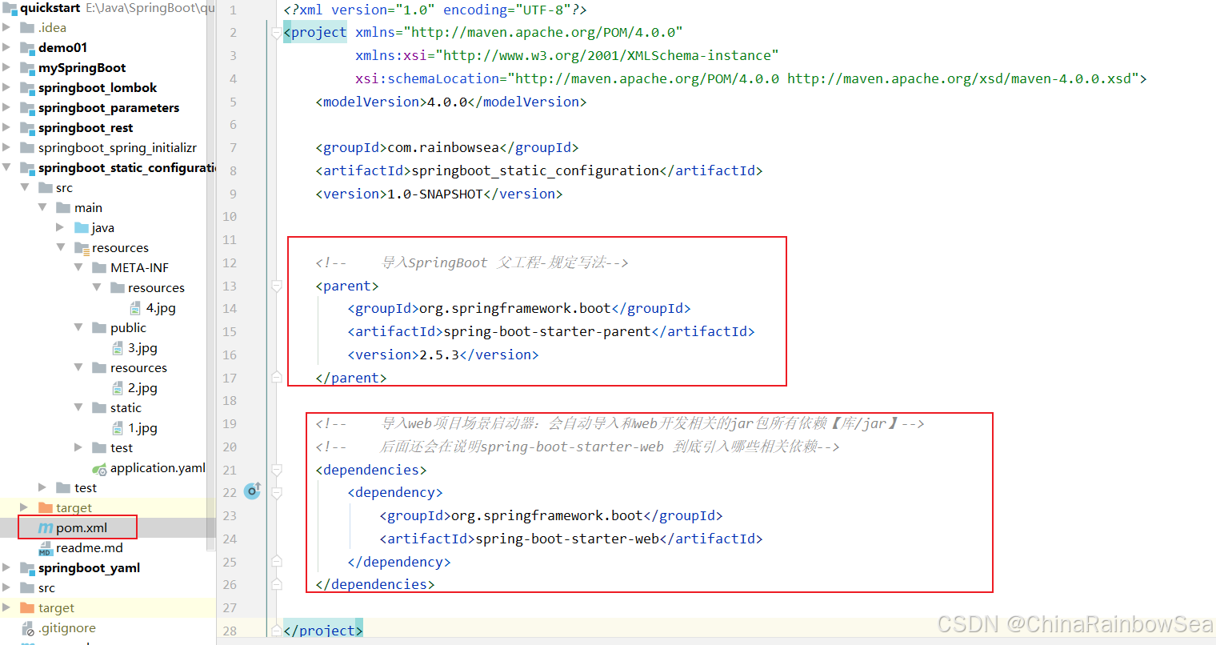Click the java folder icon under main
The image size is (1216, 645).
click(x=81, y=227)
